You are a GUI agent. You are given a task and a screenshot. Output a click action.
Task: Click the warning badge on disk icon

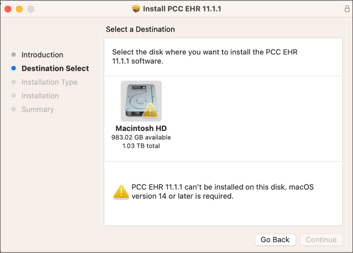150,110
